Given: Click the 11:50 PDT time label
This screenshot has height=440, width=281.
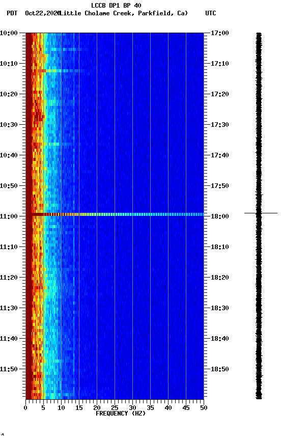Looking at the screenshot, I should pos(9,370).
